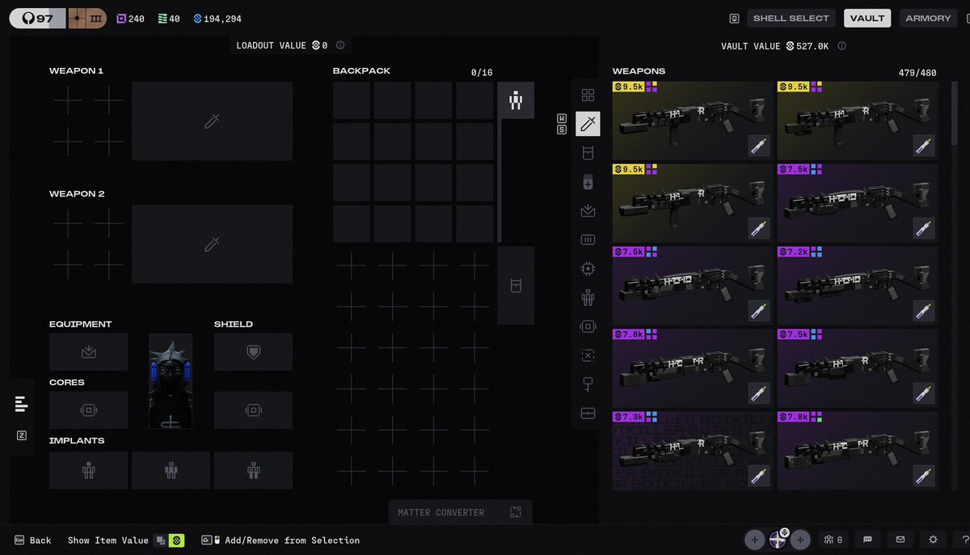Click the Back button

tap(32, 540)
